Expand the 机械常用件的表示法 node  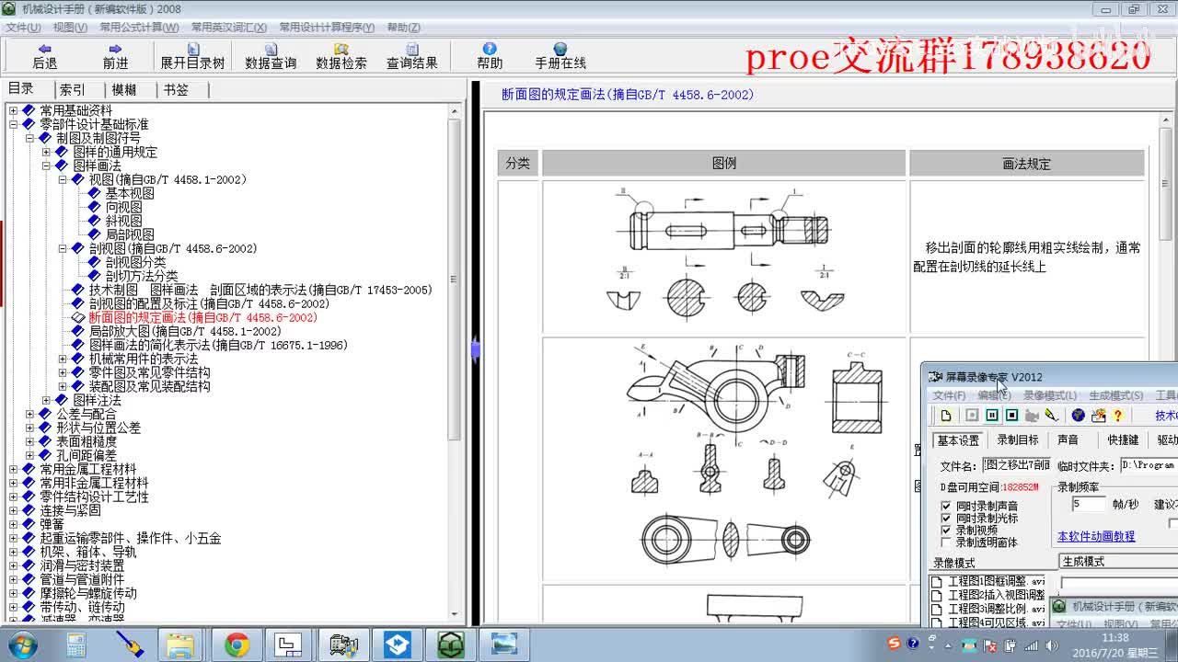click(x=63, y=359)
